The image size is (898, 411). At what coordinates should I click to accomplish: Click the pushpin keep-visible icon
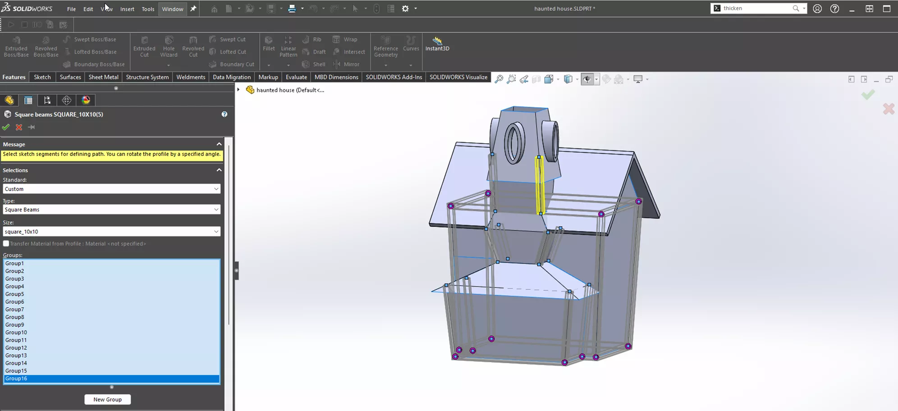coord(32,128)
